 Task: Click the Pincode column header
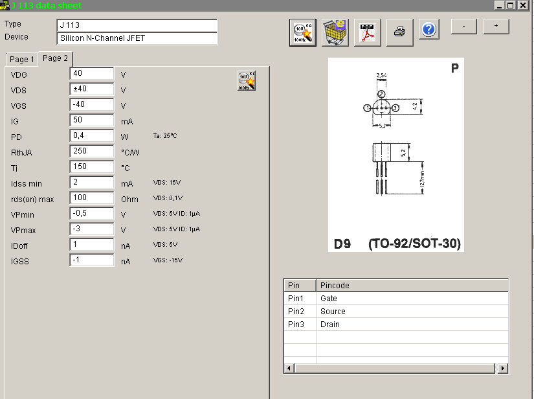pos(412,286)
